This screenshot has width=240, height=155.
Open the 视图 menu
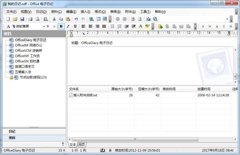pyautogui.click(x=26, y=12)
